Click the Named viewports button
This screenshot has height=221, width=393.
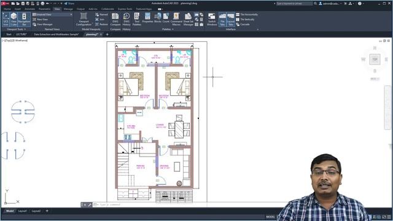[x=101, y=15]
